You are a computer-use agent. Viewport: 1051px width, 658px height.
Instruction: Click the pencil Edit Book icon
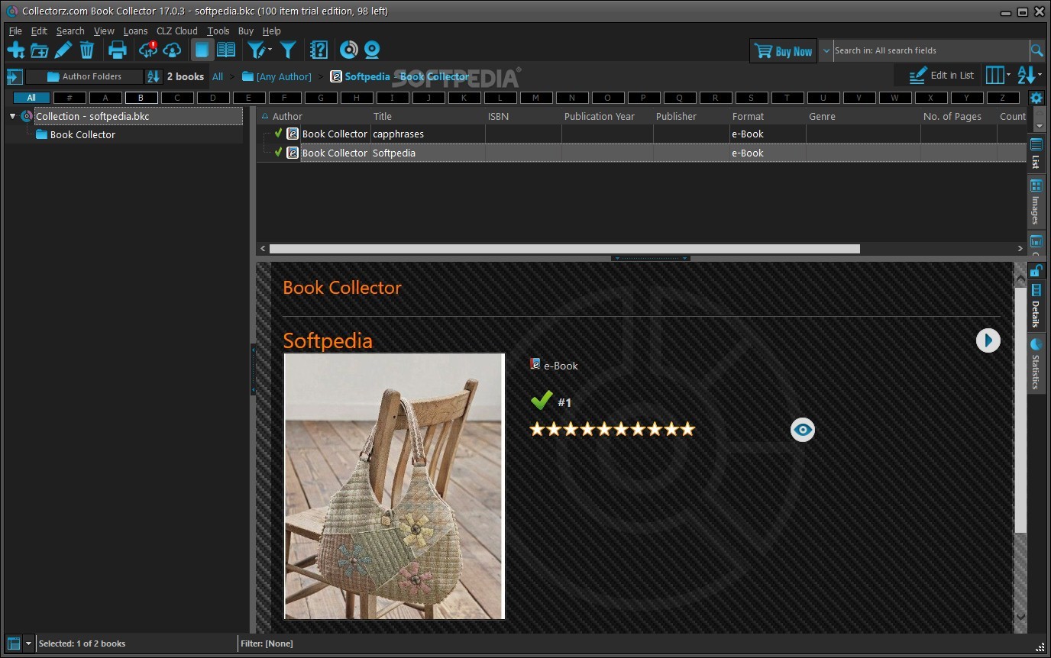63,50
